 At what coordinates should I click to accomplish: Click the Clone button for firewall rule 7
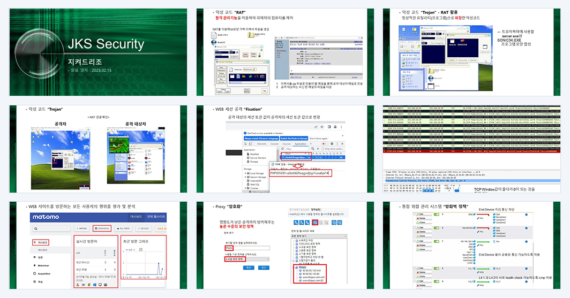click(x=424, y=249)
